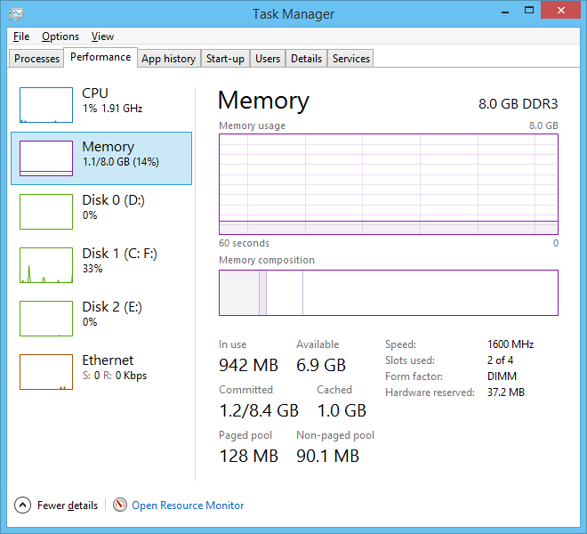Collapse view with Fewer details chevron

[x=23, y=505]
